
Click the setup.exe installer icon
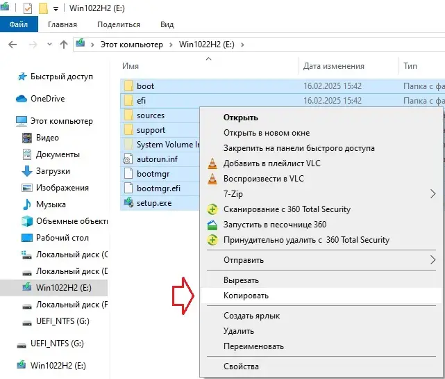click(128, 203)
